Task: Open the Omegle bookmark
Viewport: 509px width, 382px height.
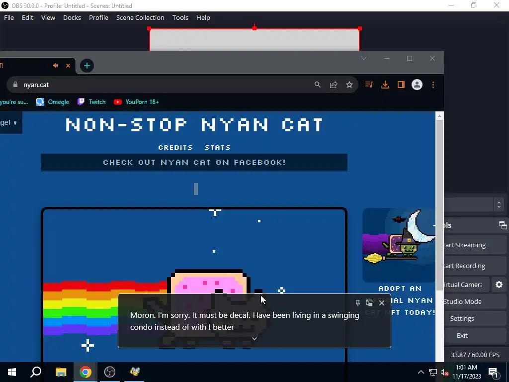Action: pyautogui.click(x=53, y=102)
